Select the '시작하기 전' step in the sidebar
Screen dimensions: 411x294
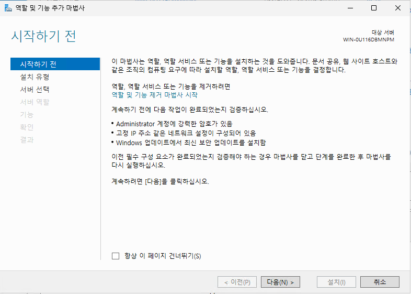(55, 64)
